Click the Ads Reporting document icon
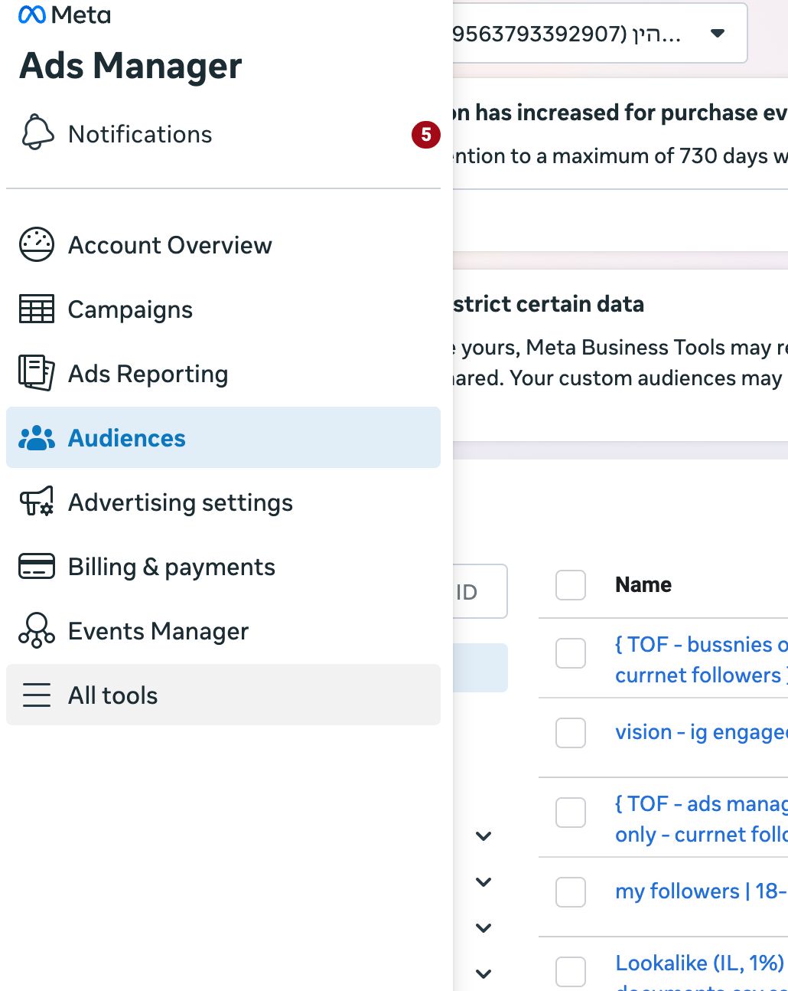This screenshot has width=788, height=991. click(x=37, y=373)
